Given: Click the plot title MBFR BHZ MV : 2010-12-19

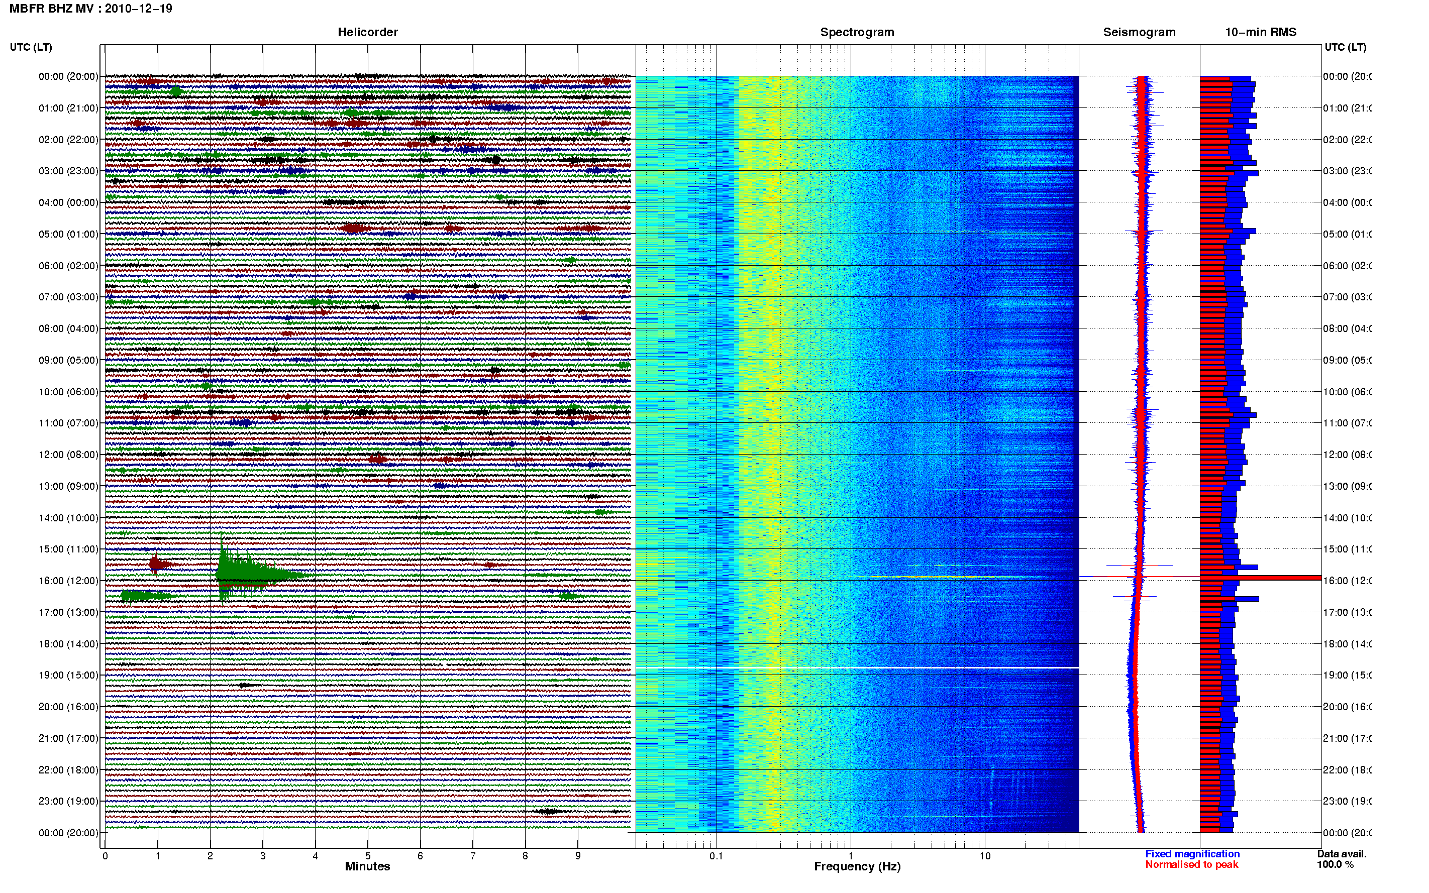Looking at the screenshot, I should pos(91,9).
